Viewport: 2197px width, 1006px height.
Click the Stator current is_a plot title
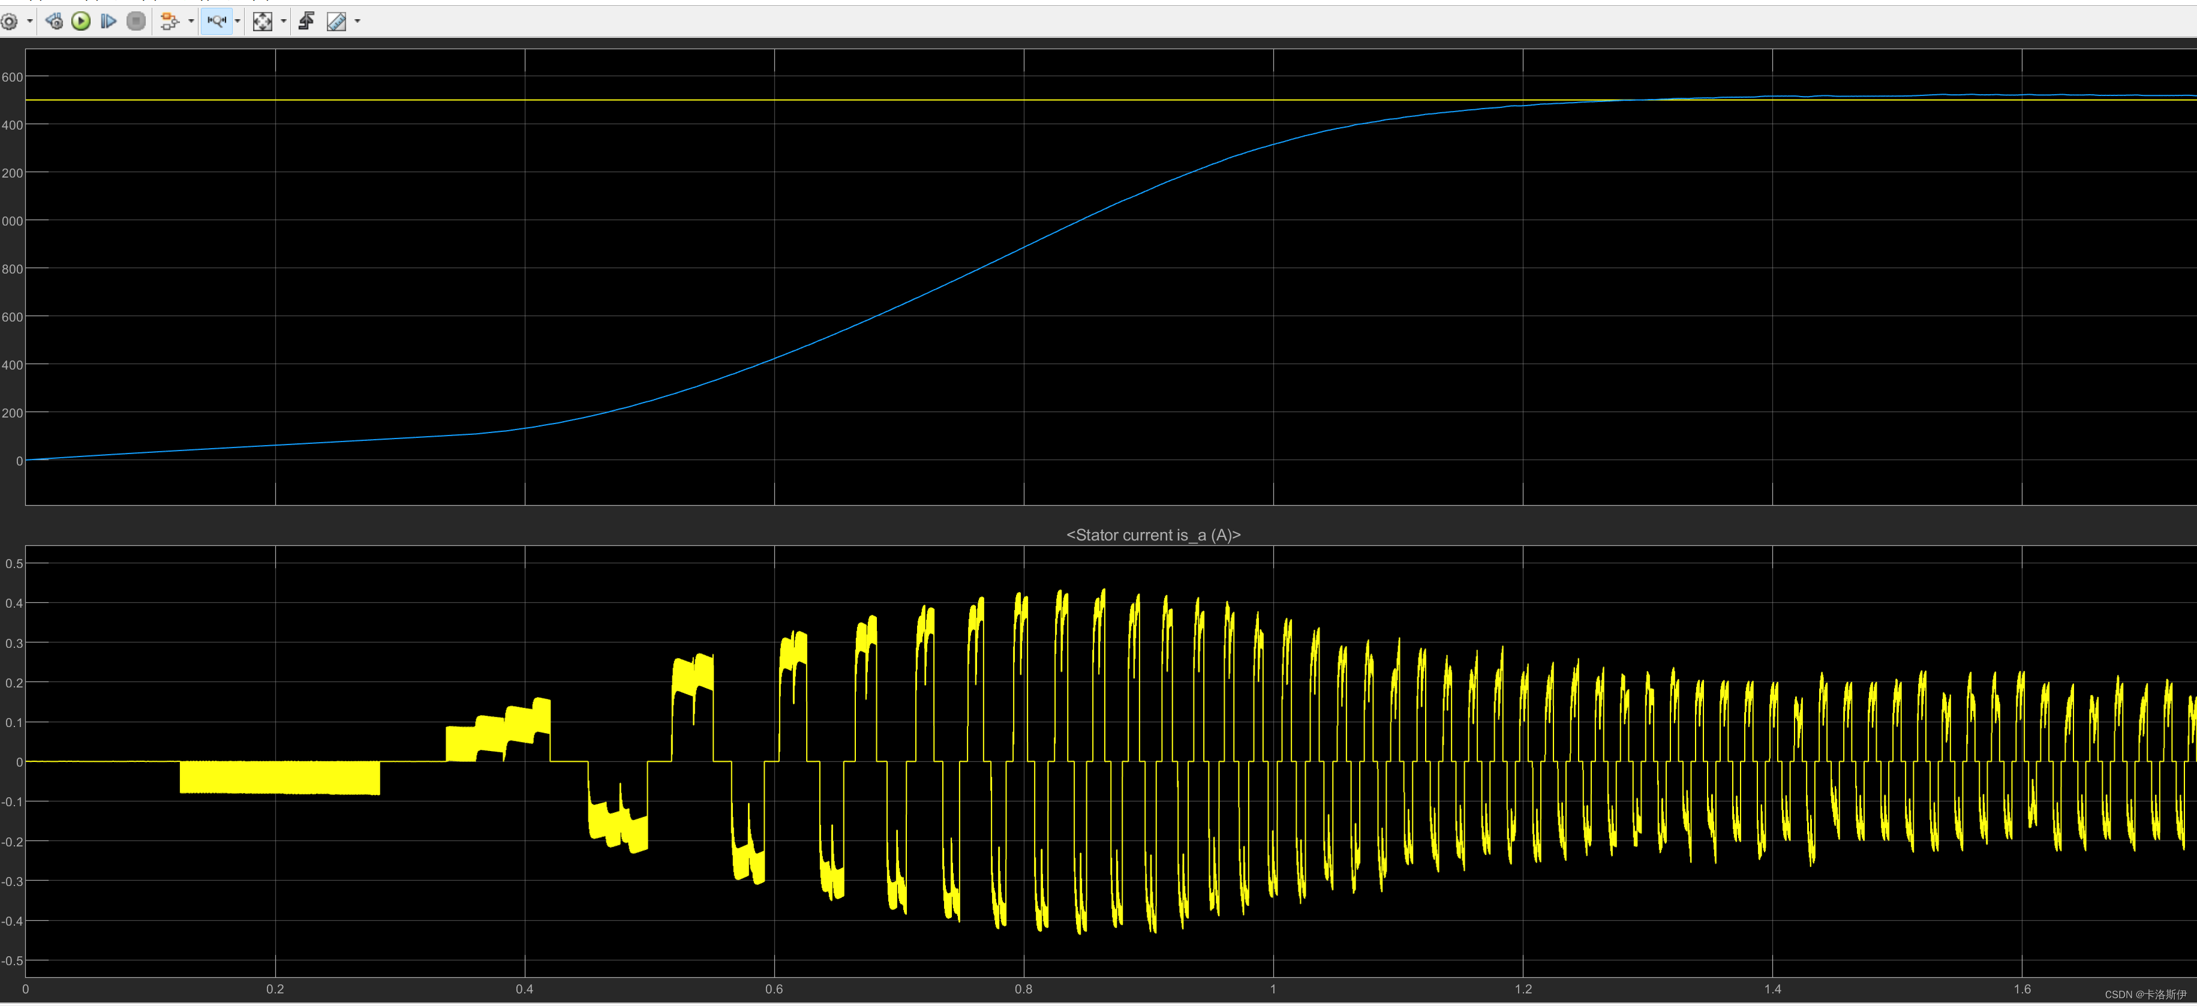point(1153,535)
